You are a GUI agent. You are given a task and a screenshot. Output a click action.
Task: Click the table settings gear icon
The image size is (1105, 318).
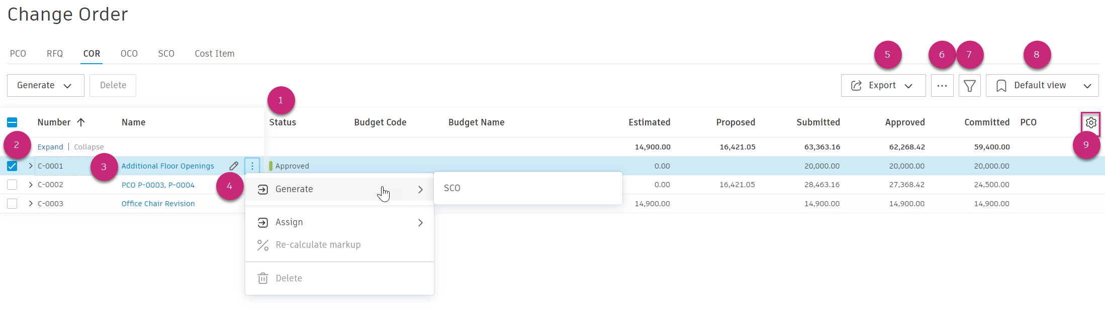coord(1090,123)
